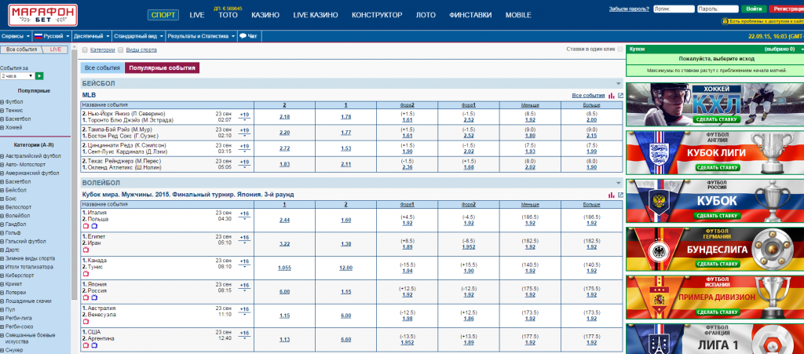804x354 pixels.
Task: Open the Бундеслига banner
Action: click(714, 250)
